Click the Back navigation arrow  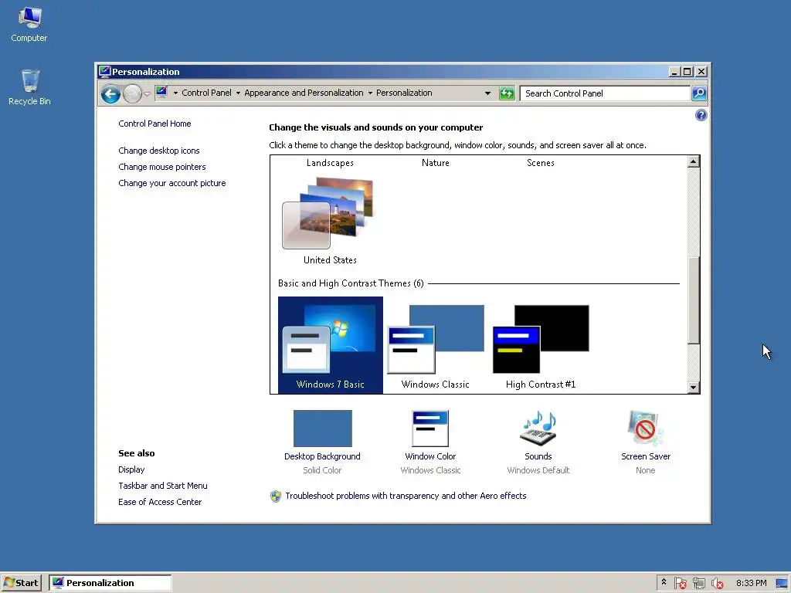(110, 93)
